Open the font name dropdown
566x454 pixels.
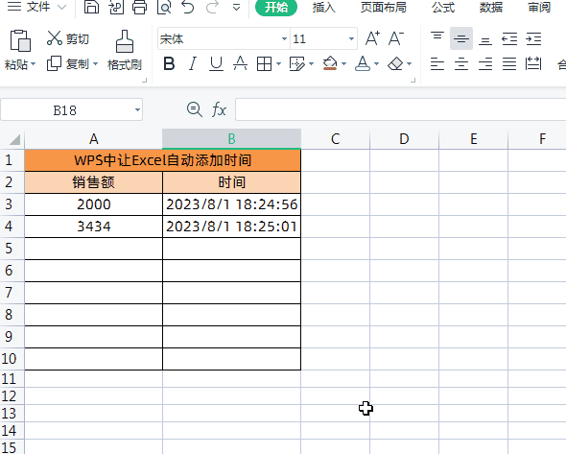pos(284,38)
